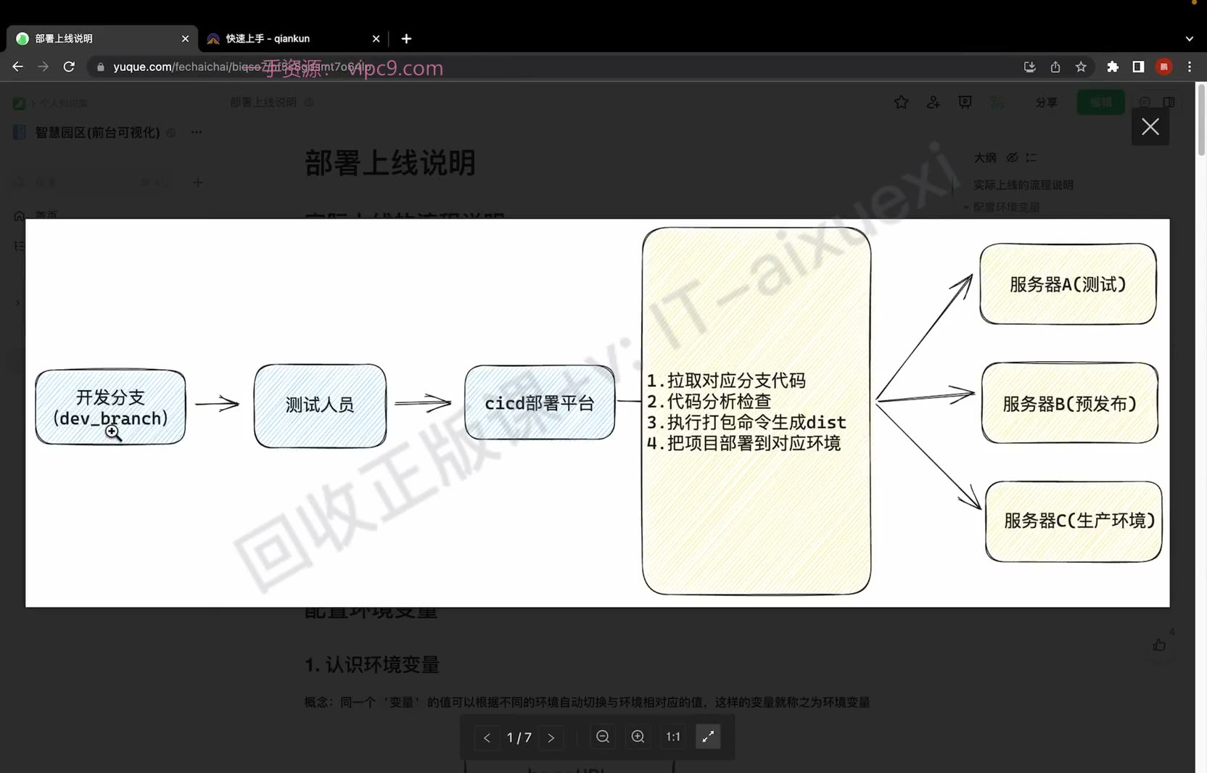Start document presentation mode
The image size is (1207, 773).
click(x=965, y=102)
